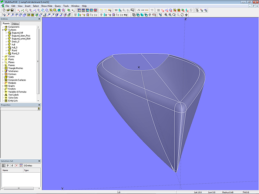
Task: Click the Save file toolbar icon
Action: click(x=12, y=10)
